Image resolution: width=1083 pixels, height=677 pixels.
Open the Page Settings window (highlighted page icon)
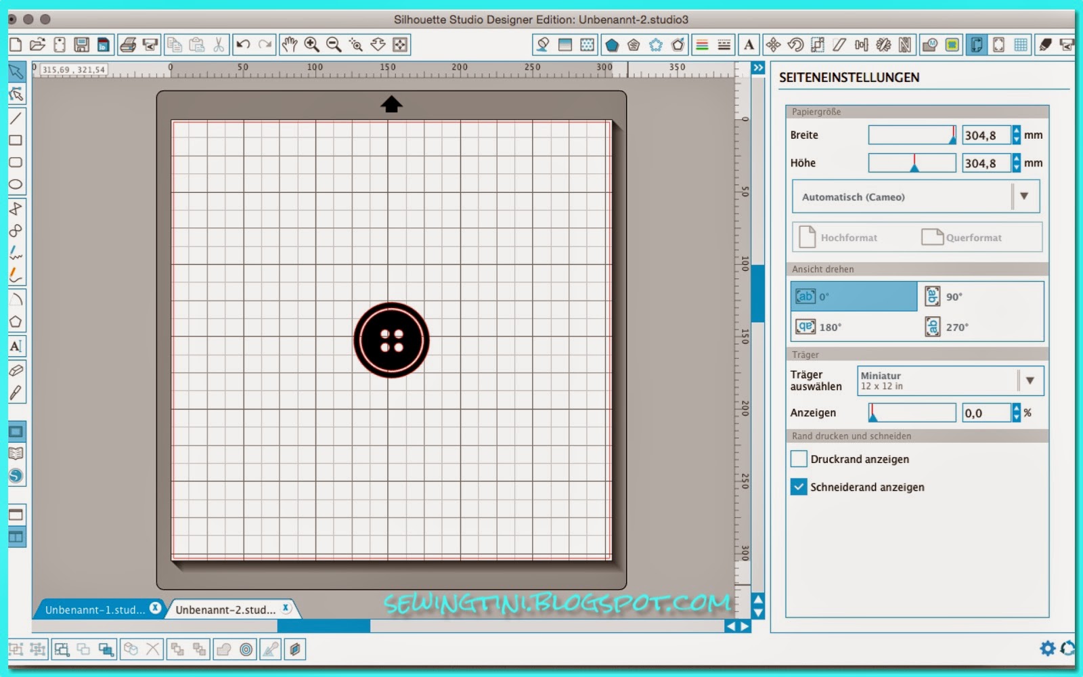tap(976, 45)
